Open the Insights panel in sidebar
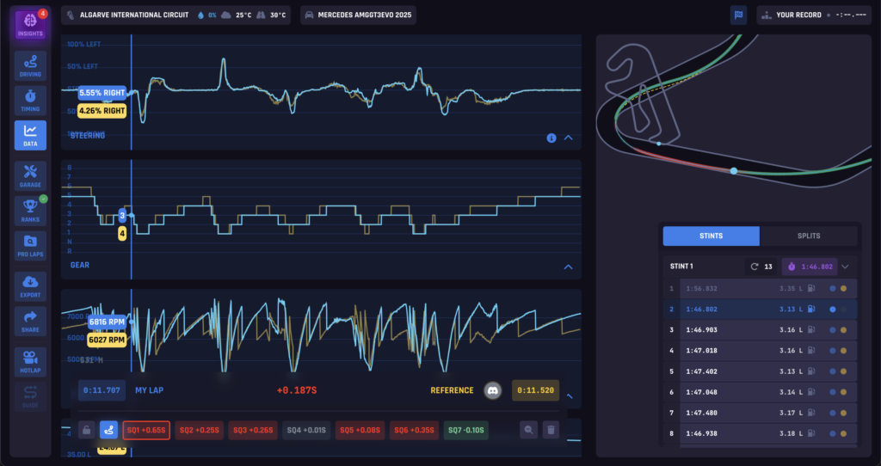The width and height of the screenshot is (881, 466). (30, 24)
